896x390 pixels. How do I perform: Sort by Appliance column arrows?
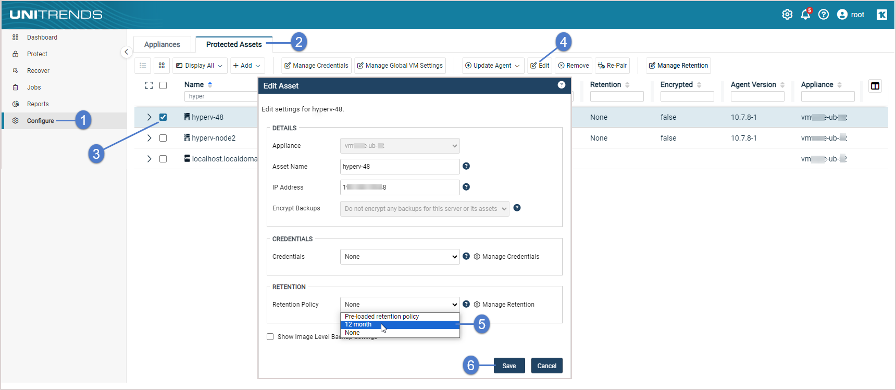coord(840,84)
